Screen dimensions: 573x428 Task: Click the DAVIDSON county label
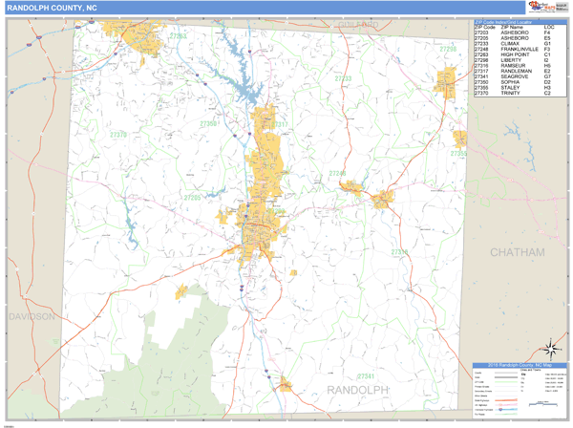tap(32, 315)
